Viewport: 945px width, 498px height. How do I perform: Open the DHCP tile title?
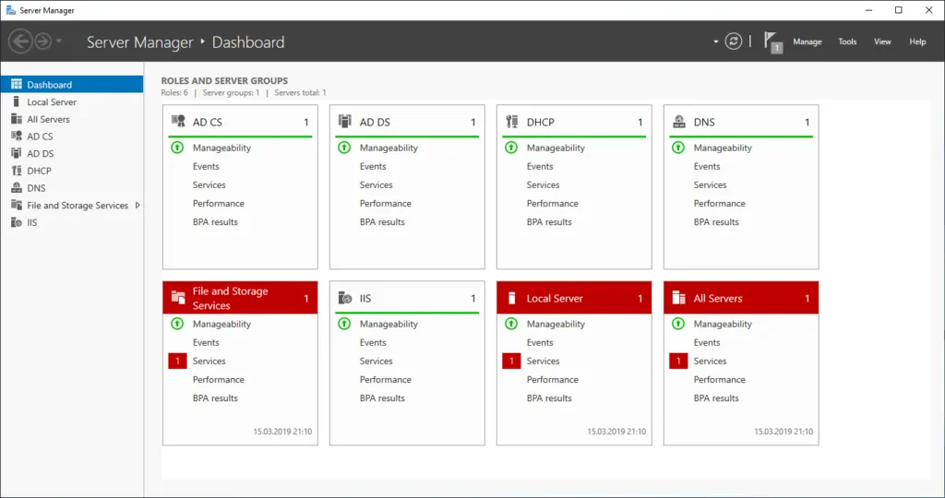click(x=541, y=123)
